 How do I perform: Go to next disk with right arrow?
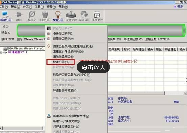coord(7,27)
